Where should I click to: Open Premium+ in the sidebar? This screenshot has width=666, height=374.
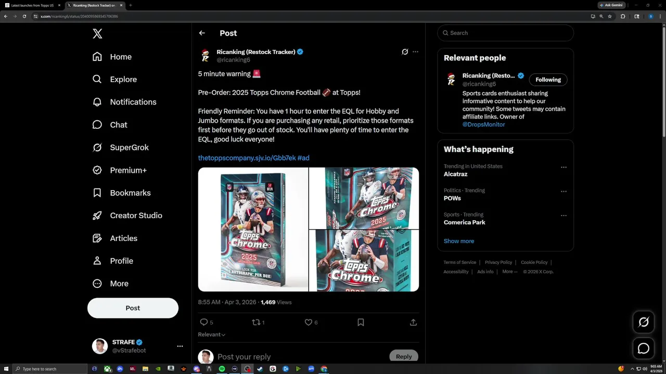tap(120, 170)
